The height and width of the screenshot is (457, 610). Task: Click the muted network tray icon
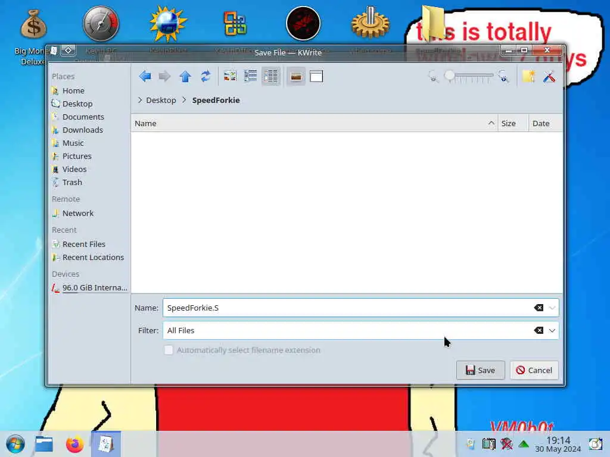click(506, 444)
